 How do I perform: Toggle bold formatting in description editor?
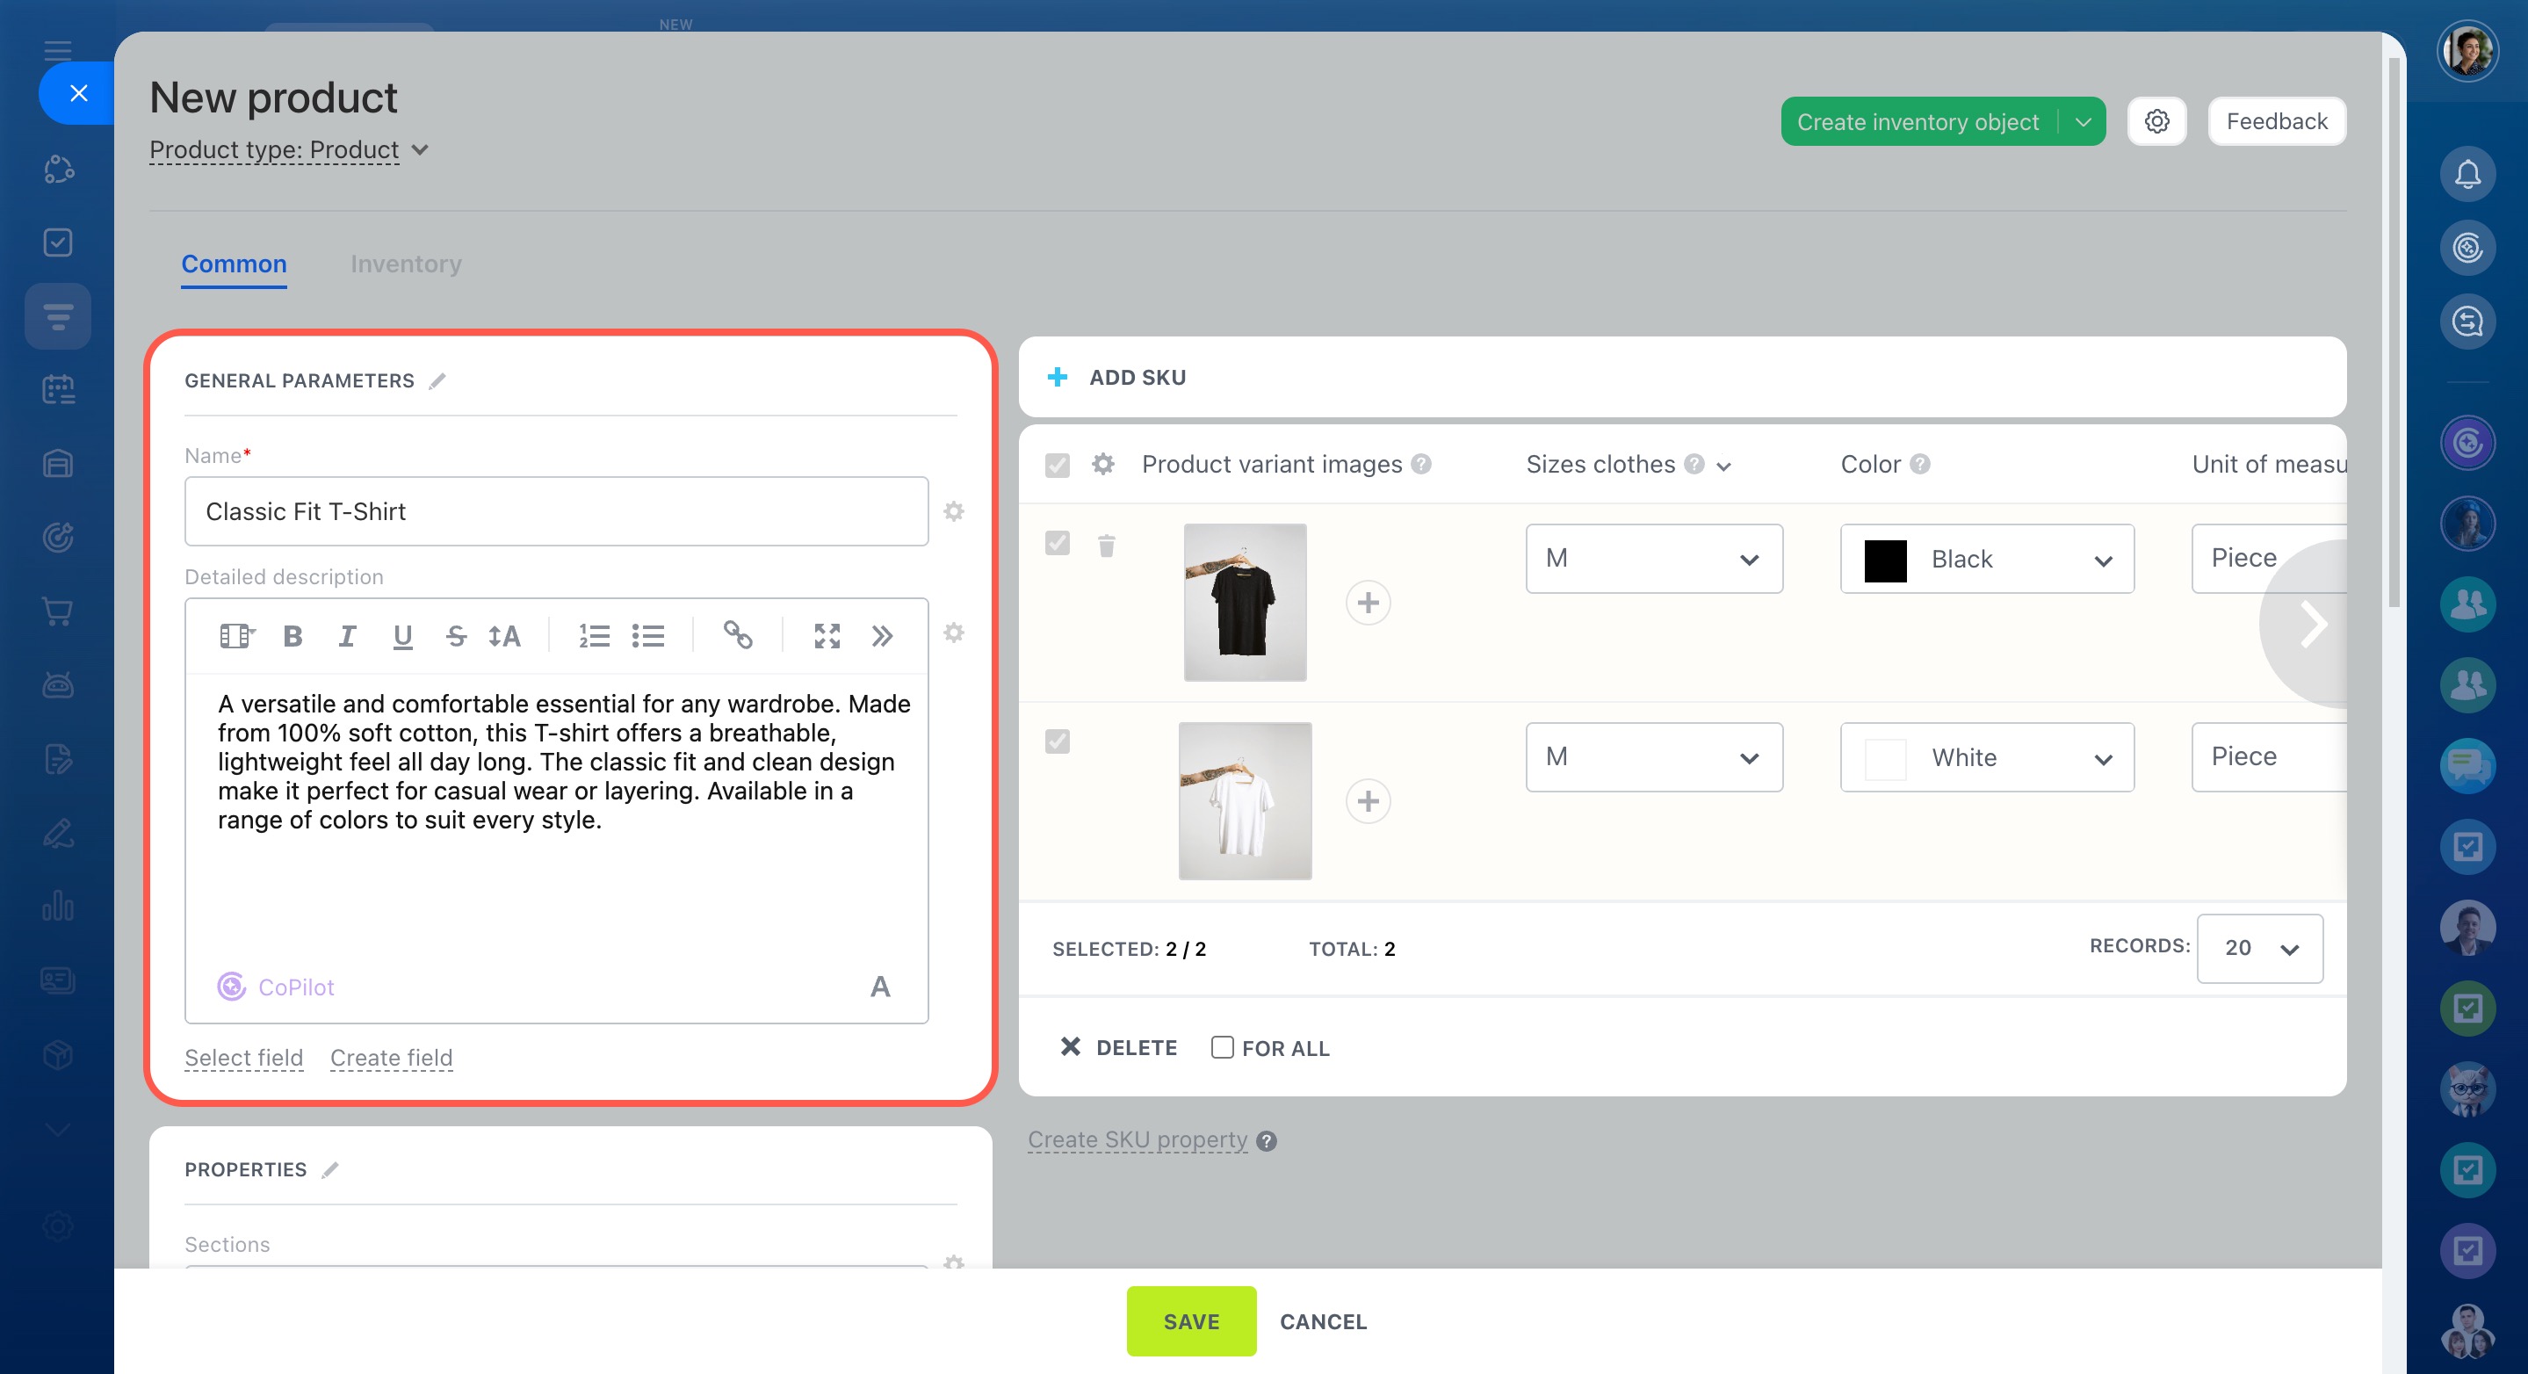pyautogui.click(x=293, y=636)
